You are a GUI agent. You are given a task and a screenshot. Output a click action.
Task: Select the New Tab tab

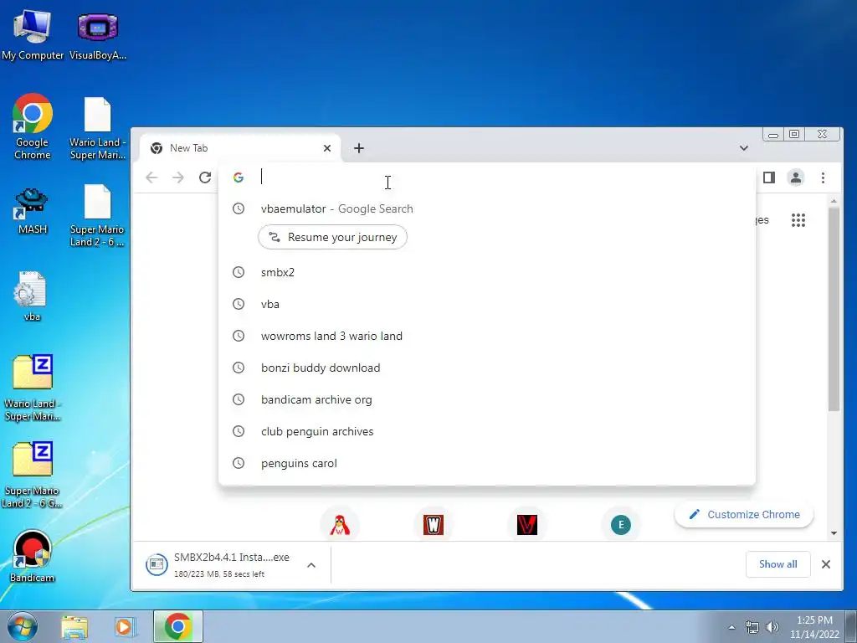pyautogui.click(x=240, y=147)
